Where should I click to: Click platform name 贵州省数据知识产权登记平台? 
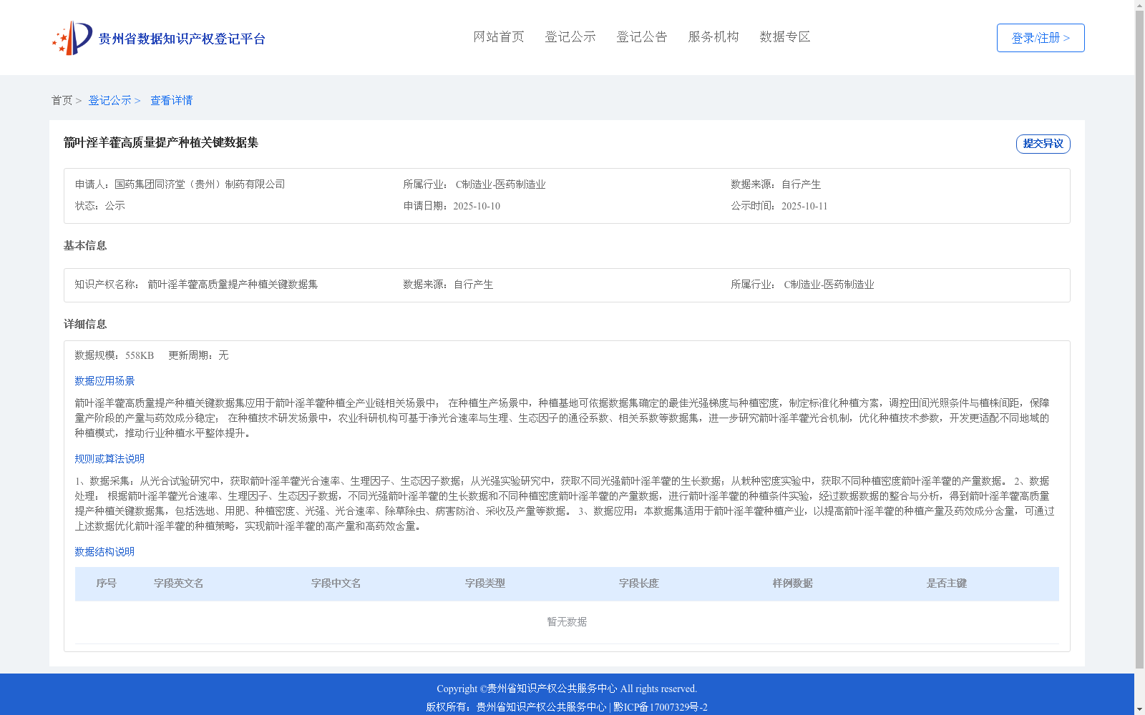click(182, 39)
